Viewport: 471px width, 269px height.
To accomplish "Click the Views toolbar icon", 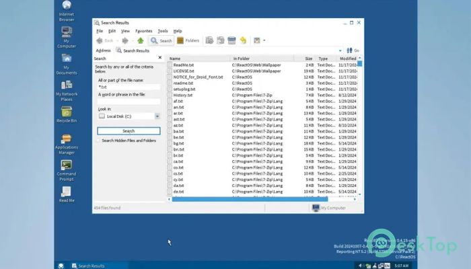I will [257, 40].
